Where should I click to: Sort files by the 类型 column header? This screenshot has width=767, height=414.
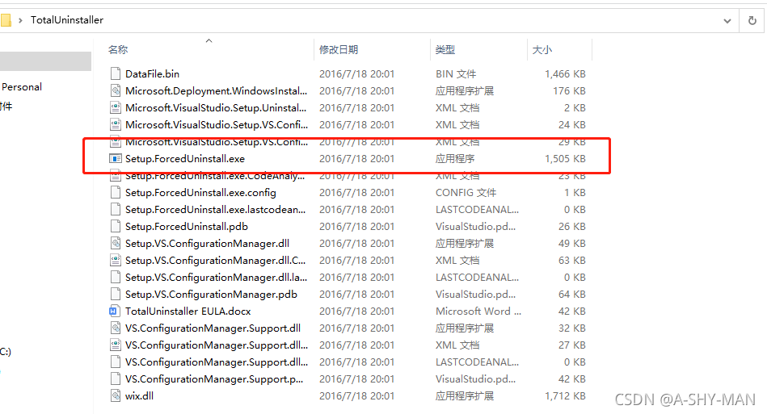pyautogui.click(x=445, y=49)
